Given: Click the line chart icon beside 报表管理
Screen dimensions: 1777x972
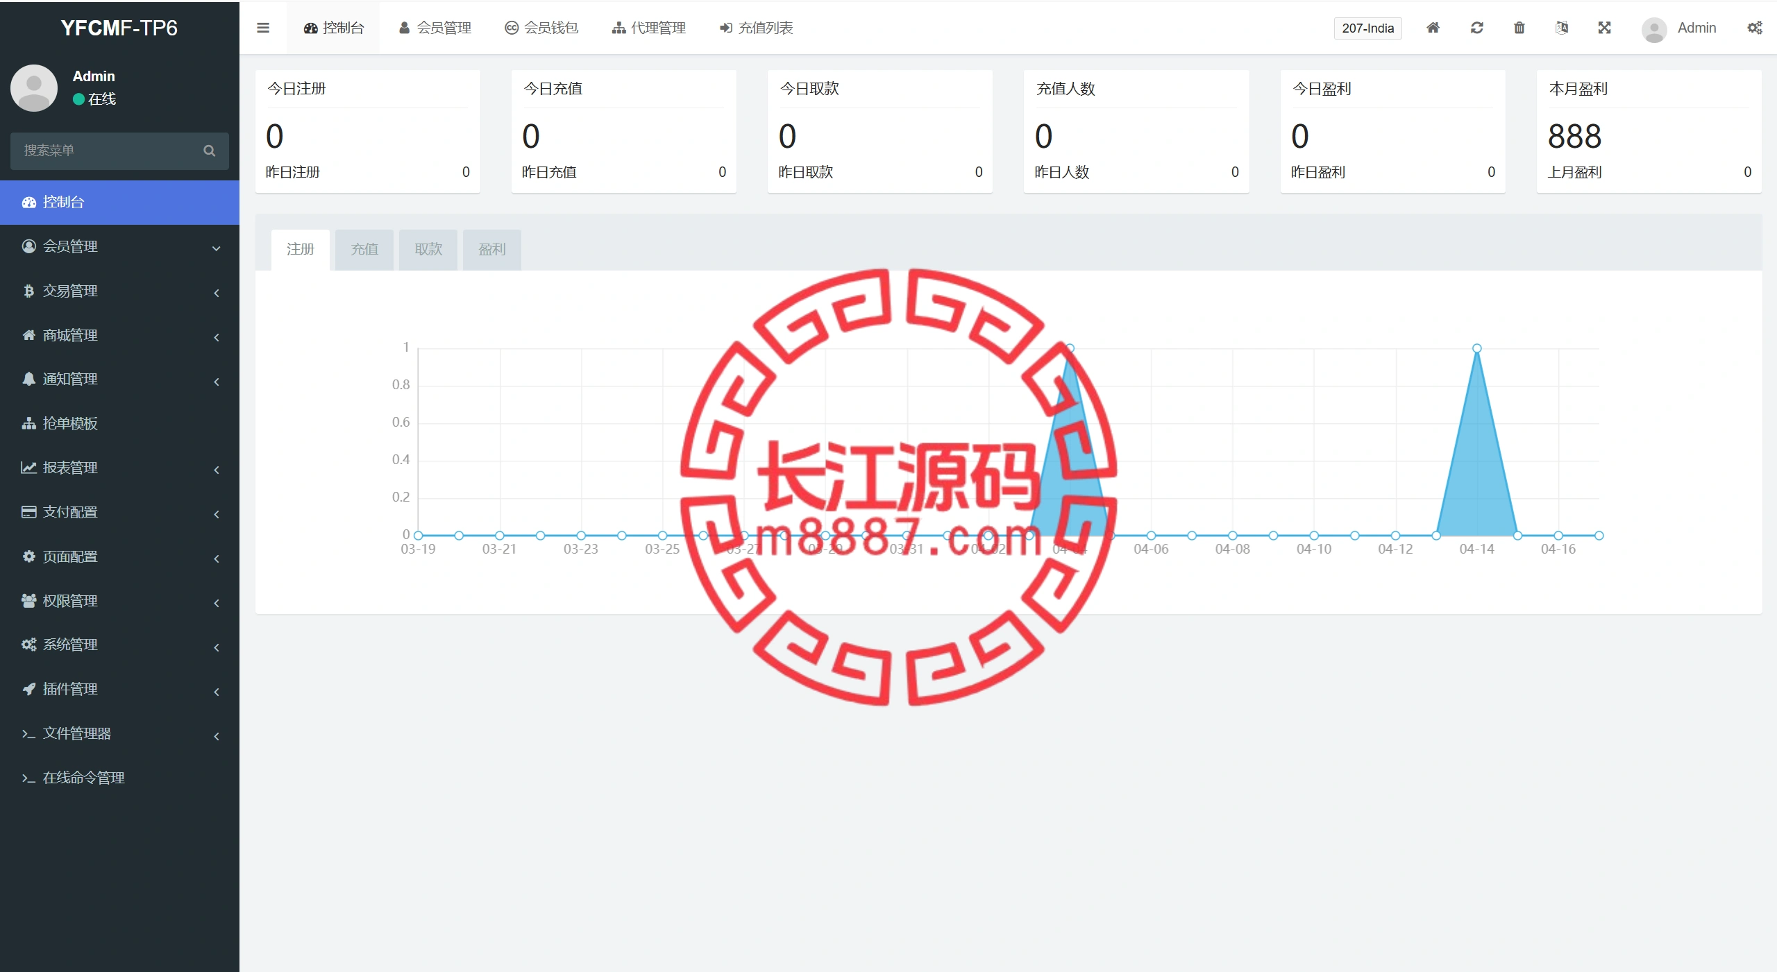Looking at the screenshot, I should pyautogui.click(x=28, y=468).
